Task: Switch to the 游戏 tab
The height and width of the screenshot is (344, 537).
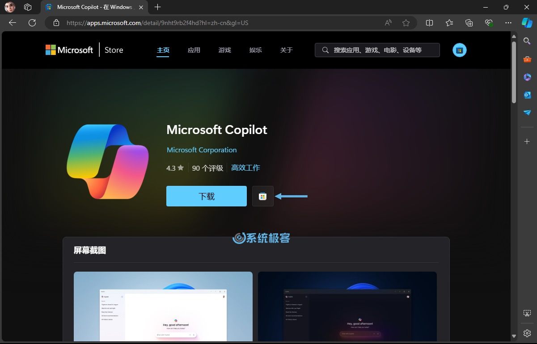Action: pos(225,50)
